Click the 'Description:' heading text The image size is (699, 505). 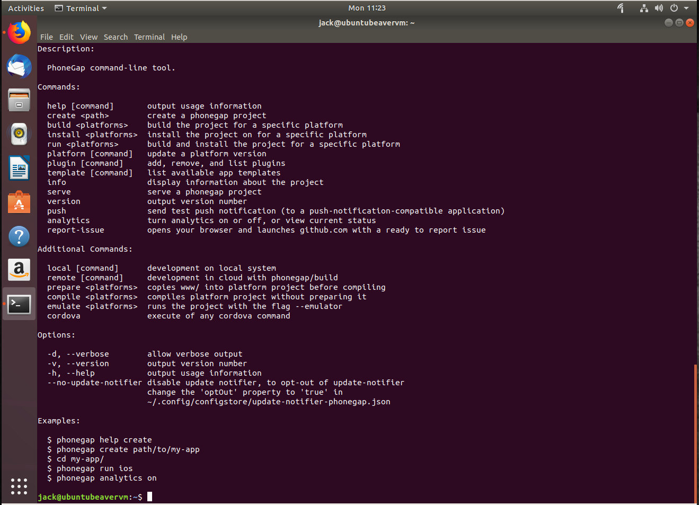(x=66, y=49)
